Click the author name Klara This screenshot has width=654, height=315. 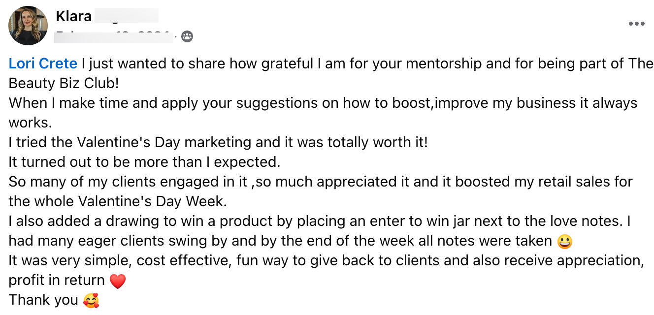(74, 16)
